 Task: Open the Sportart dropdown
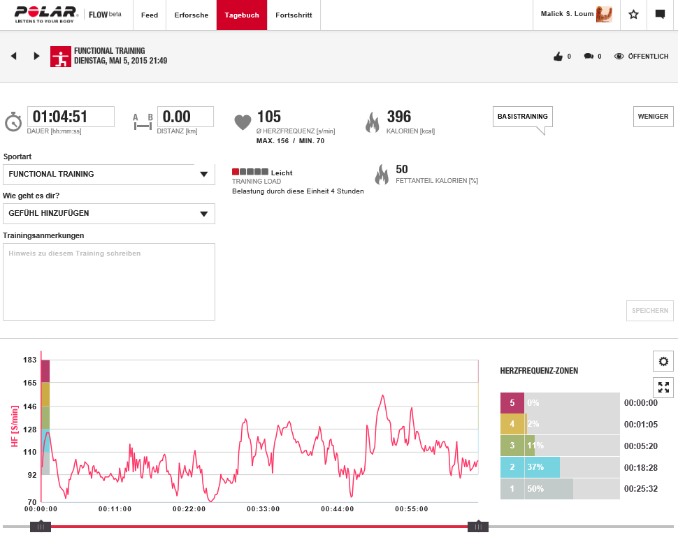coord(109,175)
